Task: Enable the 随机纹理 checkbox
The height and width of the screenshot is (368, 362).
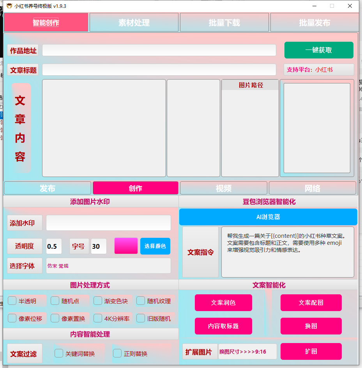Action: [141, 301]
